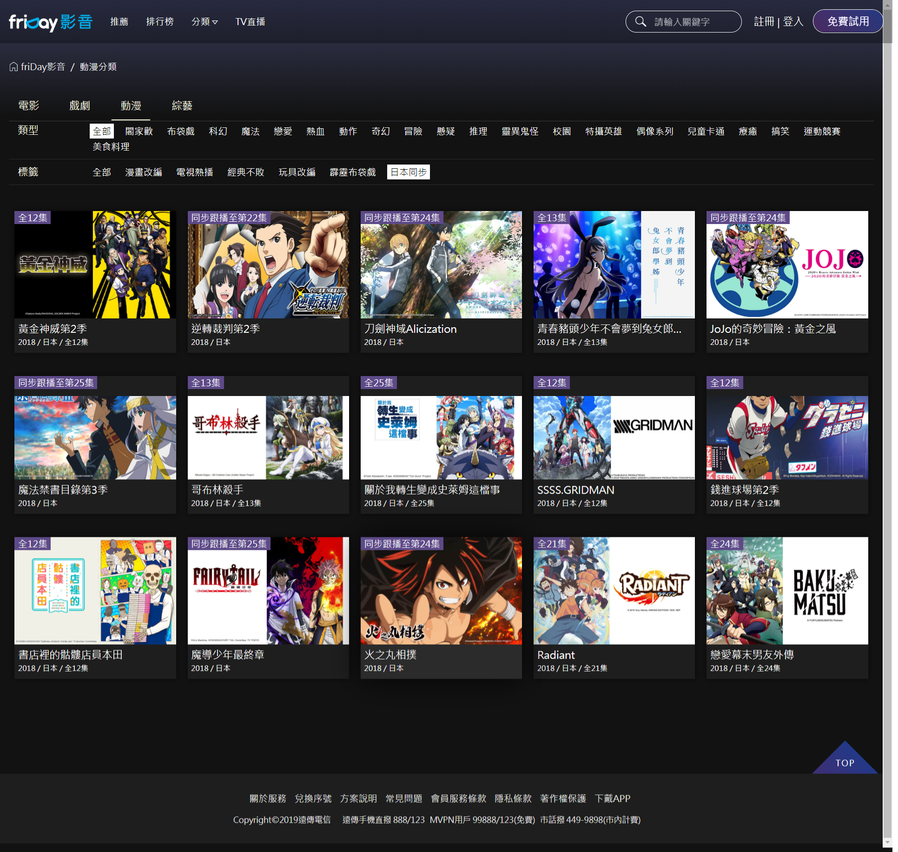Image resolution: width=898 pixels, height=852 pixels.
Task: Click the 登入 link
Action: (x=793, y=22)
